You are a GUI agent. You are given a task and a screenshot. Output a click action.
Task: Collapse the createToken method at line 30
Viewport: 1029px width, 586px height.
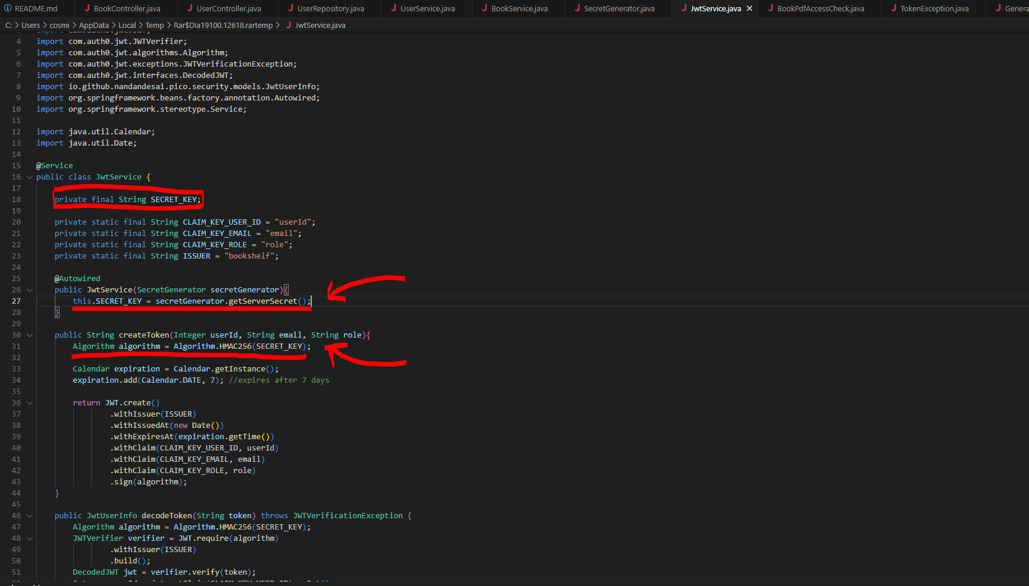coord(30,335)
